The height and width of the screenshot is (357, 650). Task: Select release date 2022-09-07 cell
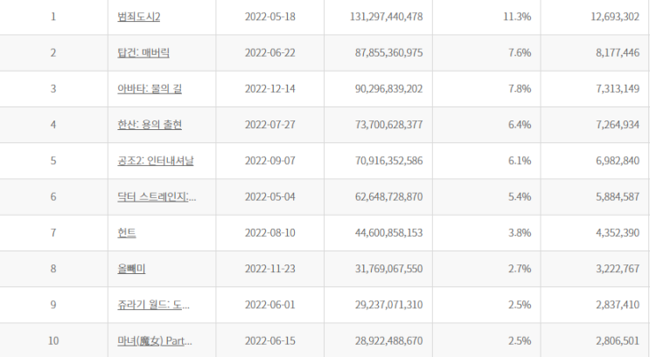(x=269, y=161)
